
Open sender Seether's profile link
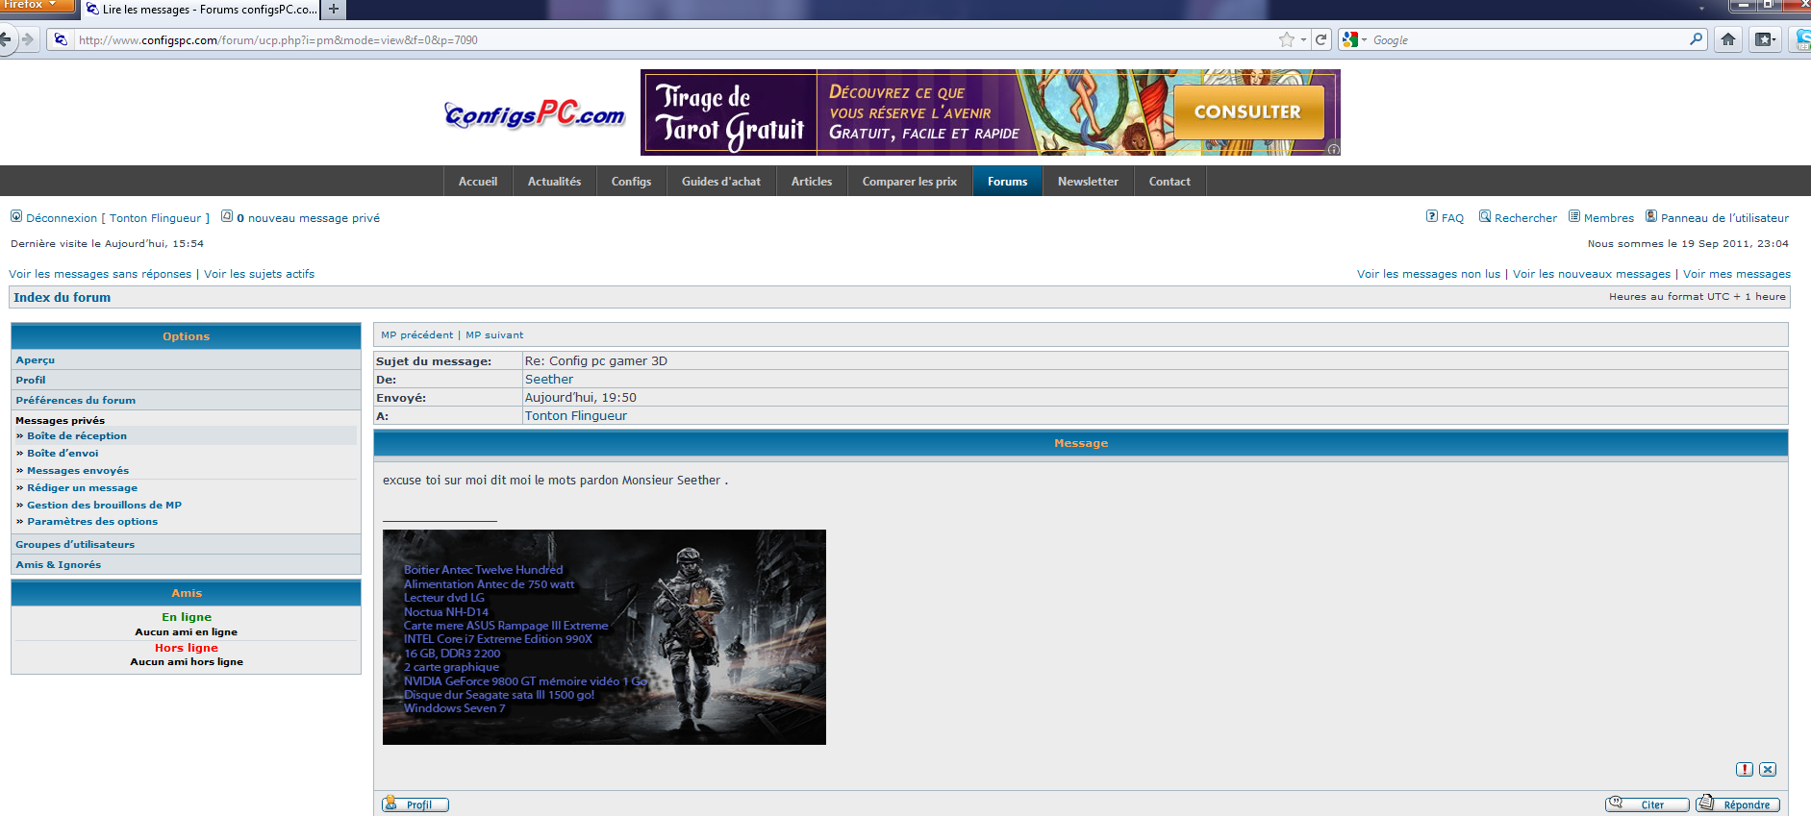pos(548,380)
